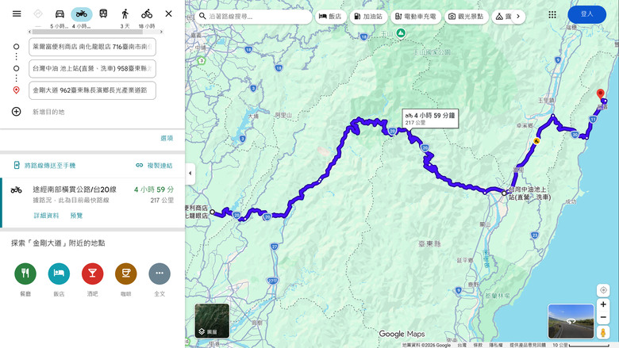Screen dimensions: 619x348
Task: Open Street View thumbnail preview
Action: pyautogui.click(x=571, y=321)
